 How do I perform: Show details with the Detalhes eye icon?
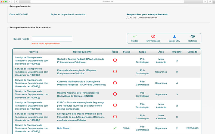click(x=193, y=36)
